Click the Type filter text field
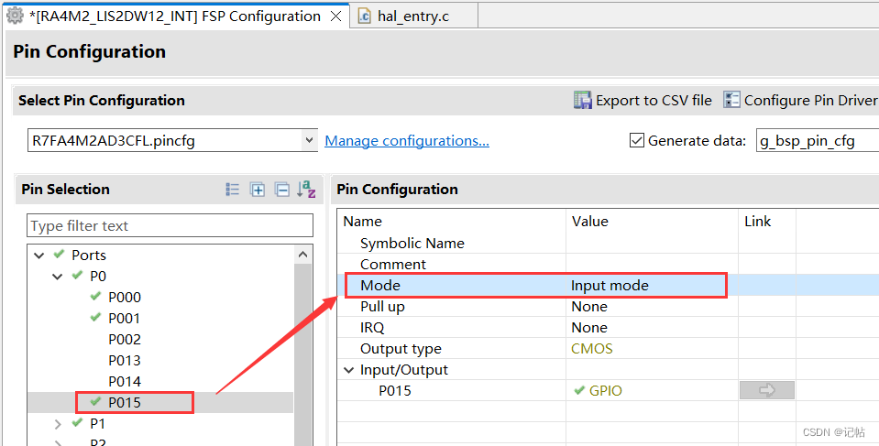The height and width of the screenshot is (446, 879). pyautogui.click(x=170, y=225)
